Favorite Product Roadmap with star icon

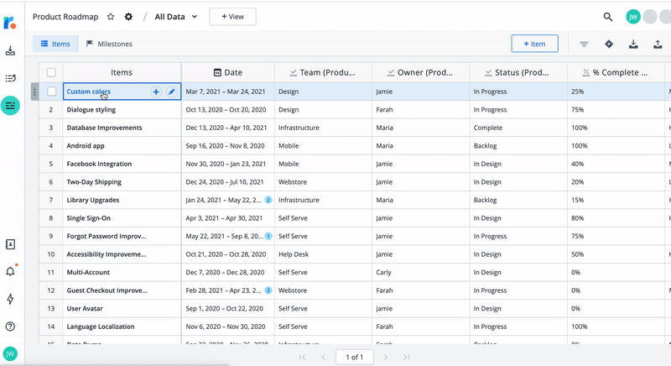click(111, 17)
